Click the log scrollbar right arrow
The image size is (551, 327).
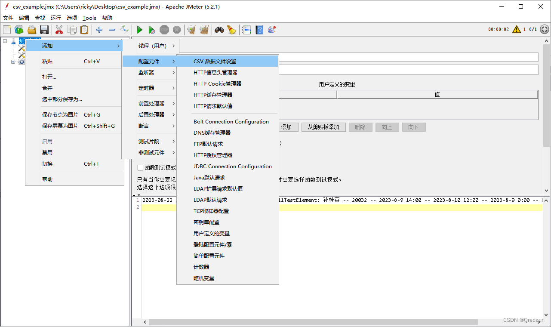point(539,322)
